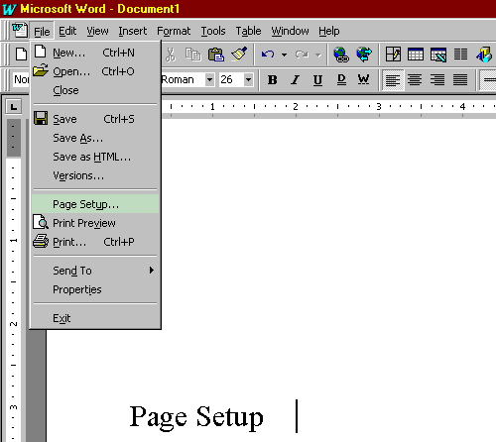The width and height of the screenshot is (496, 442).
Task: Select the Format Painter brush icon
Action: click(x=239, y=55)
